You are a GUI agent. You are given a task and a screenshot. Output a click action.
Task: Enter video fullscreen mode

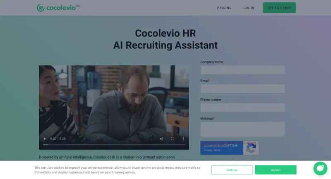tap(172, 139)
